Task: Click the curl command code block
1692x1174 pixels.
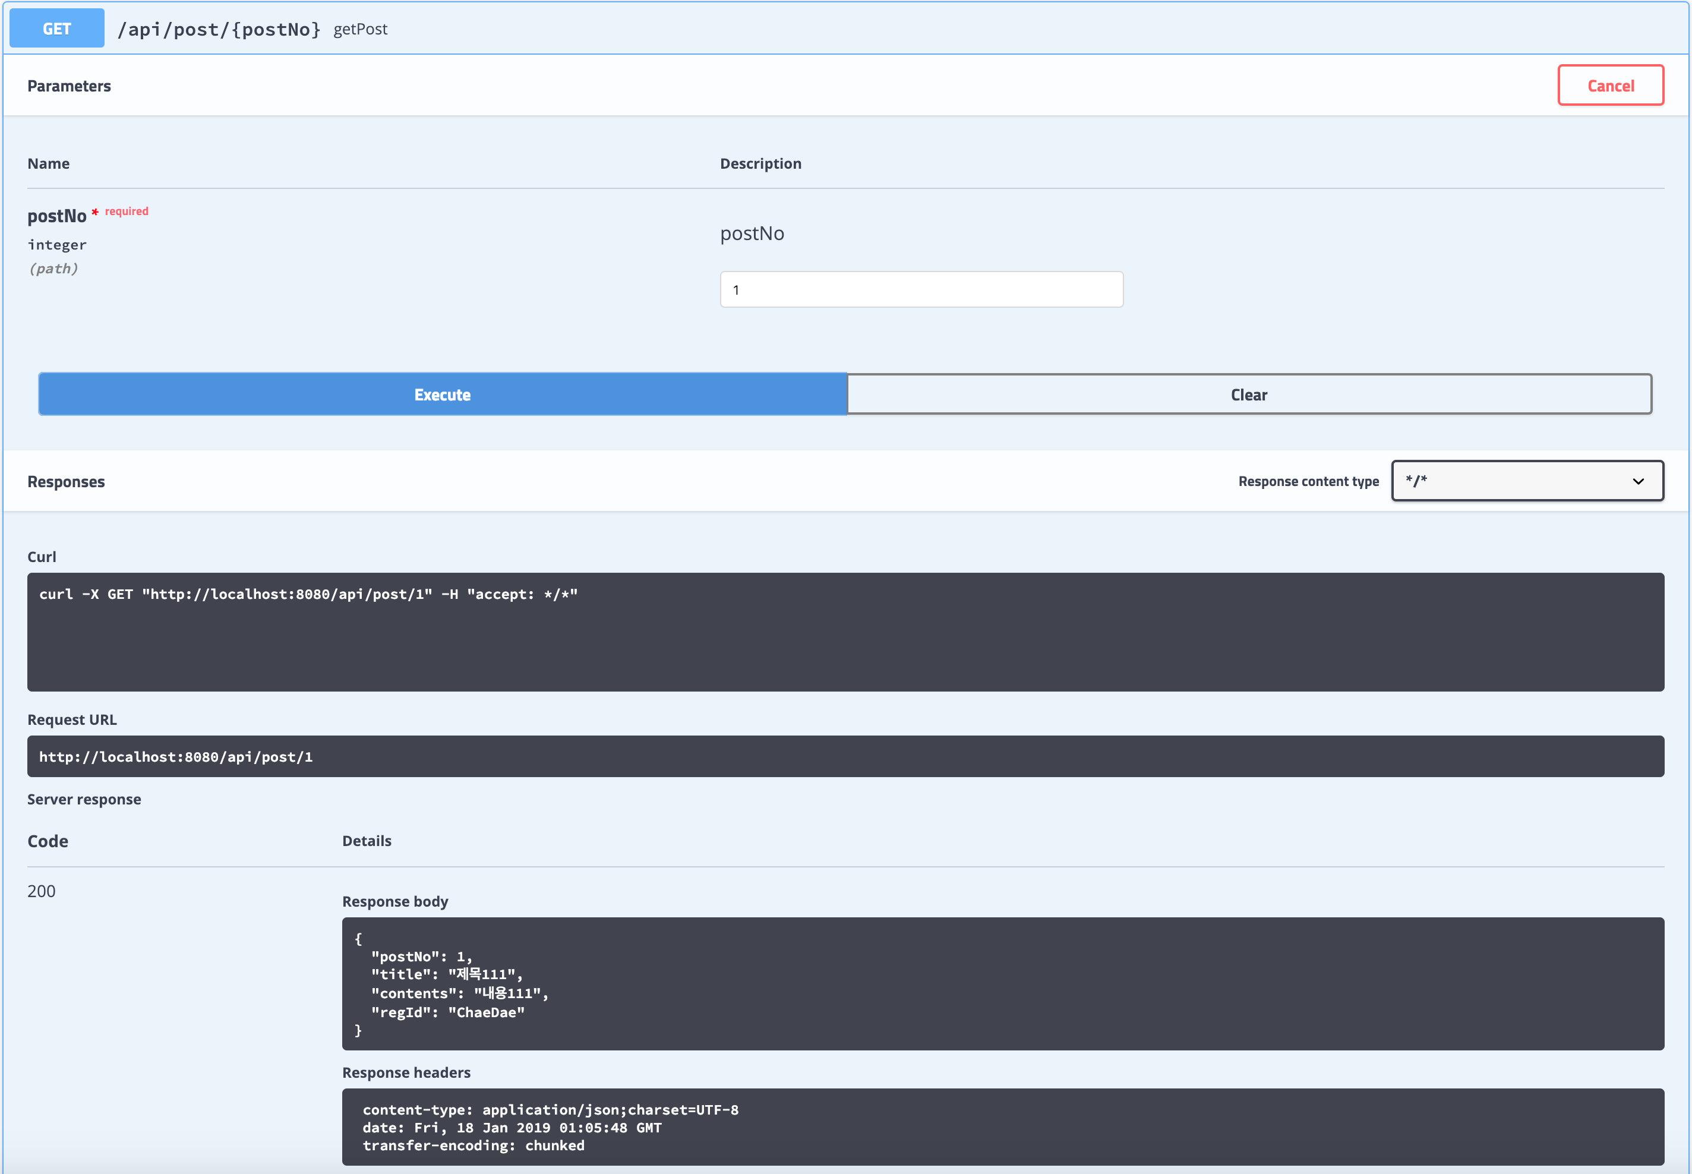Action: 845,631
